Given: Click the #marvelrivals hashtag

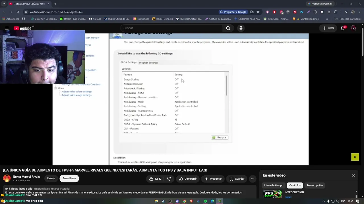Looking at the screenshot, I should [42, 189].
